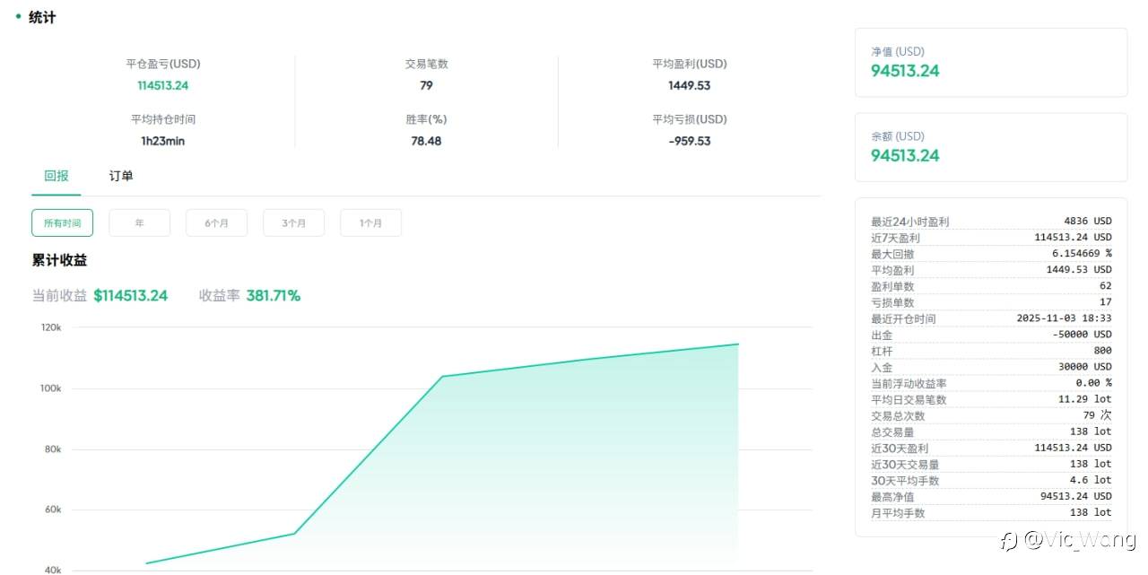Click the 30000 USD deposit value

(1085, 367)
